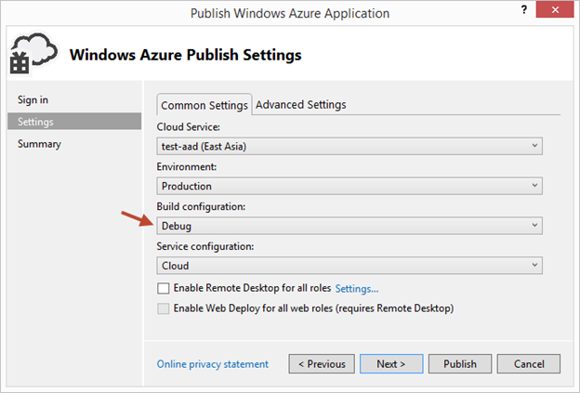Open Remote Desktop Settings link
The height and width of the screenshot is (393, 580).
pos(357,288)
